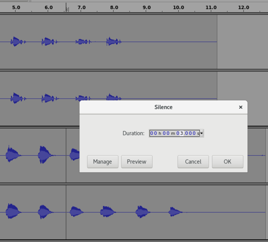Click the last waveform burst in the bottom track
Image resolution: width=268 pixels, height=242 pixels.
[x=175, y=212]
